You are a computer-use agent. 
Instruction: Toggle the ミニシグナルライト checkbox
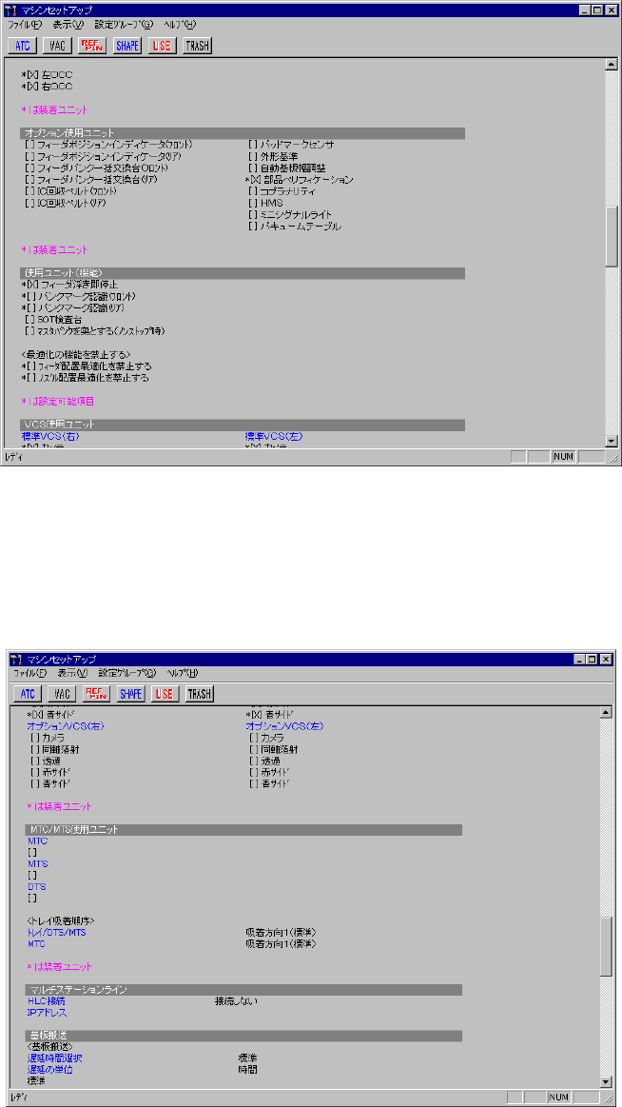coord(253,214)
